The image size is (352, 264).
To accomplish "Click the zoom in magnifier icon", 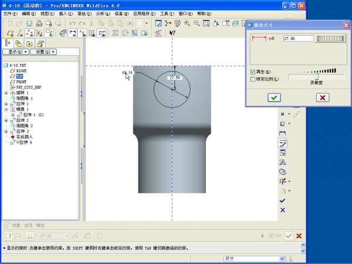I will [187, 23].
